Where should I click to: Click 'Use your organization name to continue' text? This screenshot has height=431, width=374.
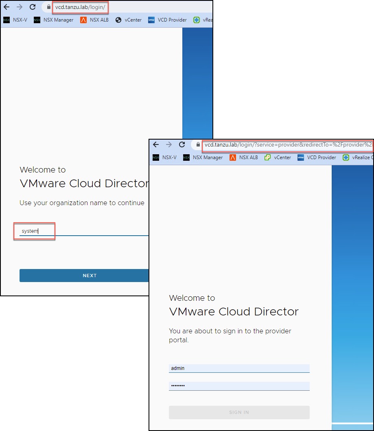(82, 203)
